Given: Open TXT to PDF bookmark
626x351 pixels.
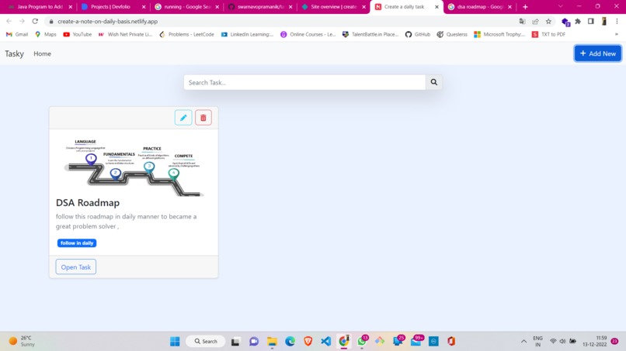Looking at the screenshot, I should pyautogui.click(x=548, y=34).
